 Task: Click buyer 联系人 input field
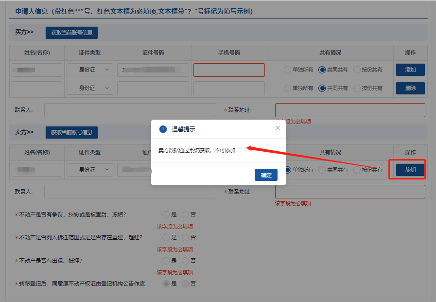[x=130, y=110]
